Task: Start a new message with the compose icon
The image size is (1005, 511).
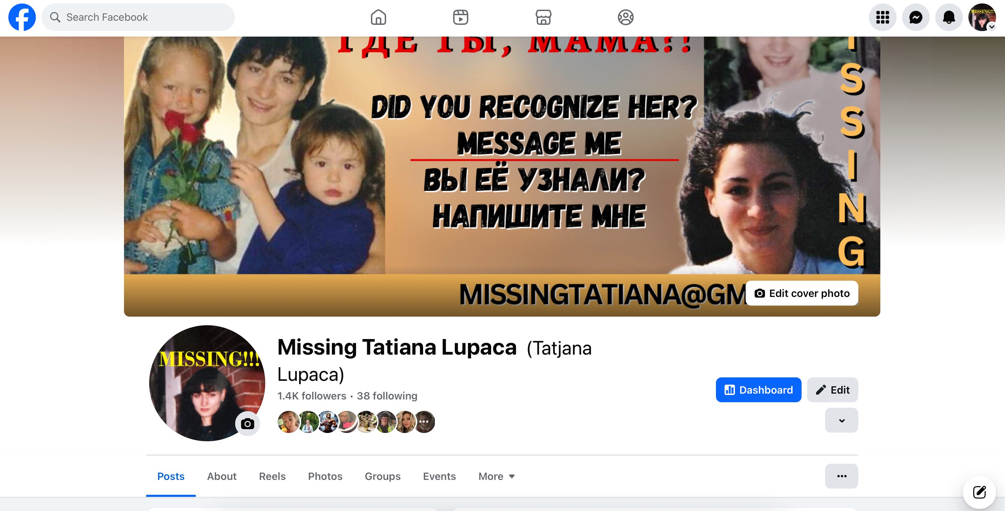Action: tap(979, 492)
